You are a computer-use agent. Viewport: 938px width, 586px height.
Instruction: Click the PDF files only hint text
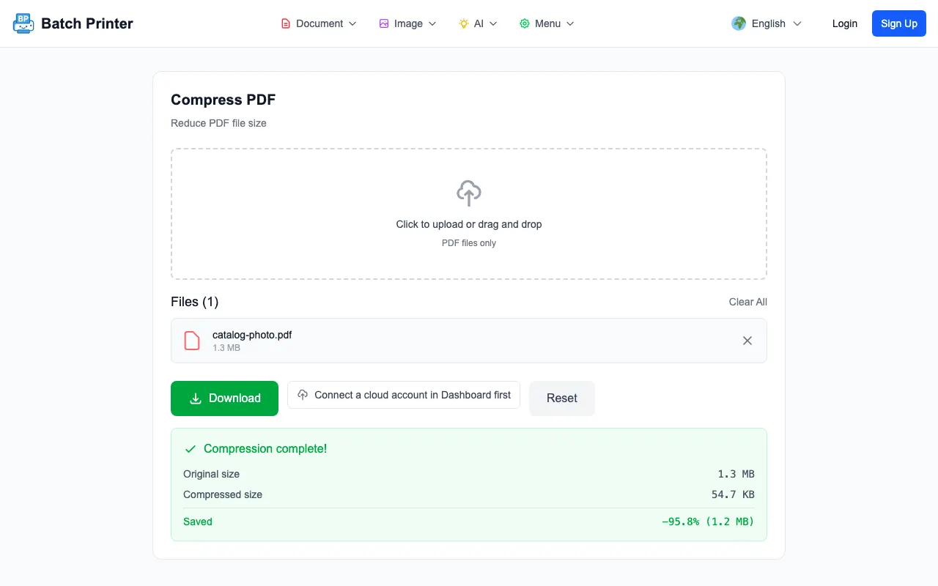click(x=469, y=243)
